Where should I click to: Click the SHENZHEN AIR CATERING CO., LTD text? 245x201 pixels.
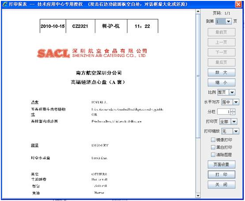point(109,56)
